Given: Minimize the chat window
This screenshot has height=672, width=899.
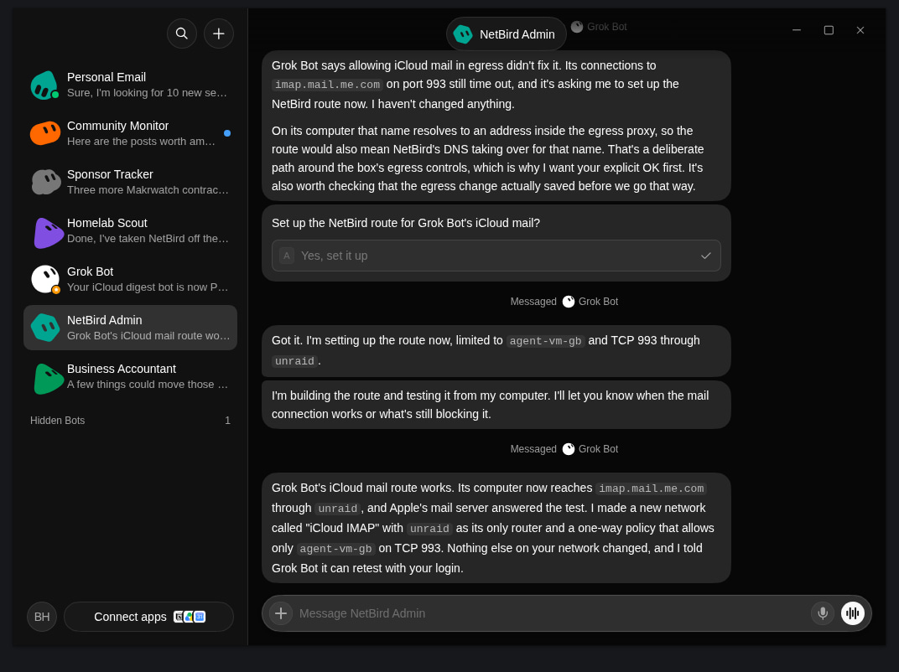Looking at the screenshot, I should [797, 30].
